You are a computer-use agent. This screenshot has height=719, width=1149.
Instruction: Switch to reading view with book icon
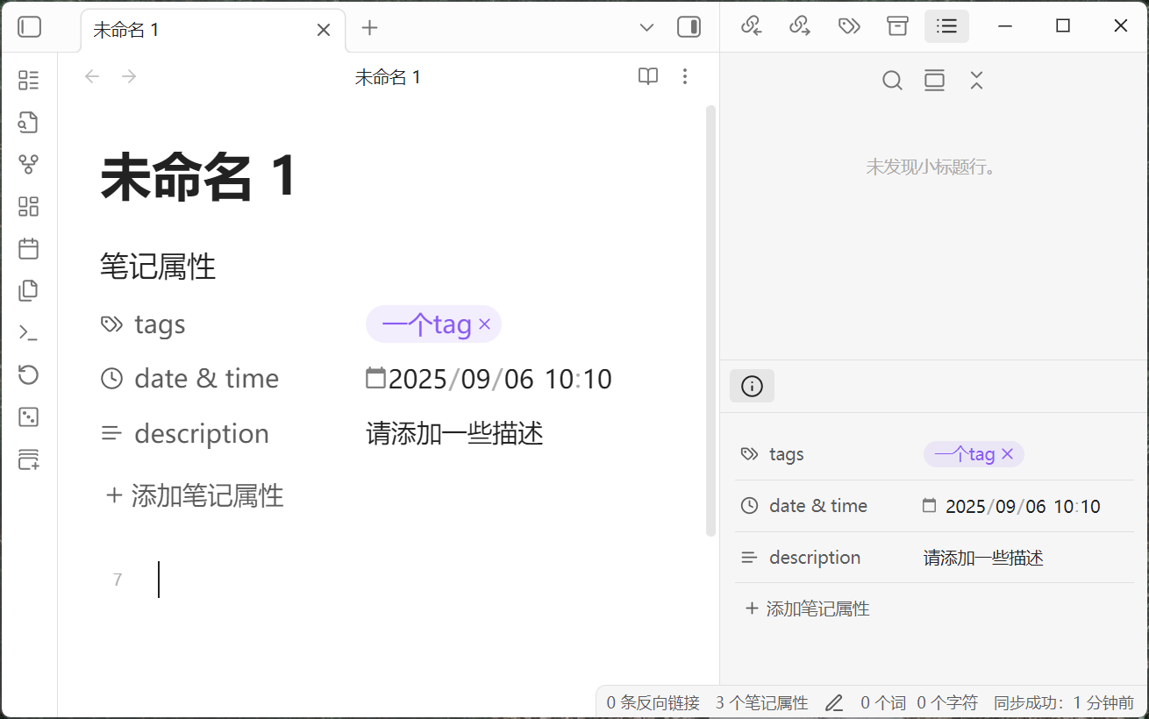[x=647, y=77]
